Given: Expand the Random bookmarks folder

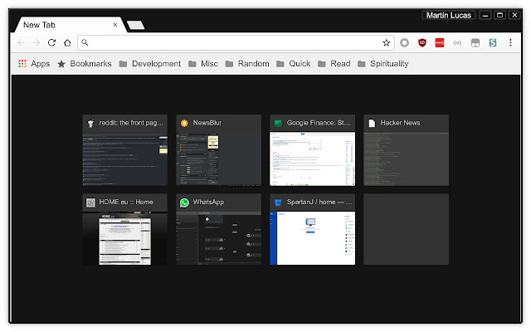Looking at the screenshot, I should (x=247, y=64).
